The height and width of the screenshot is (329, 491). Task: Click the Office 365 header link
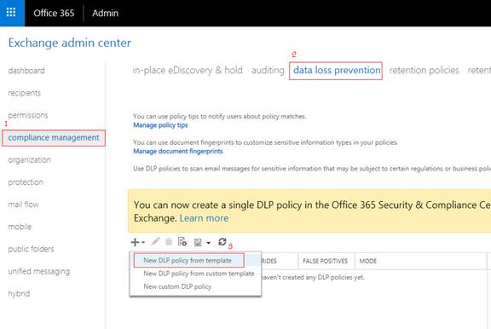(x=54, y=13)
